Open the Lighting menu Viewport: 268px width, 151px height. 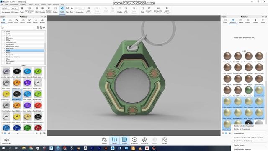[x=23, y=5]
